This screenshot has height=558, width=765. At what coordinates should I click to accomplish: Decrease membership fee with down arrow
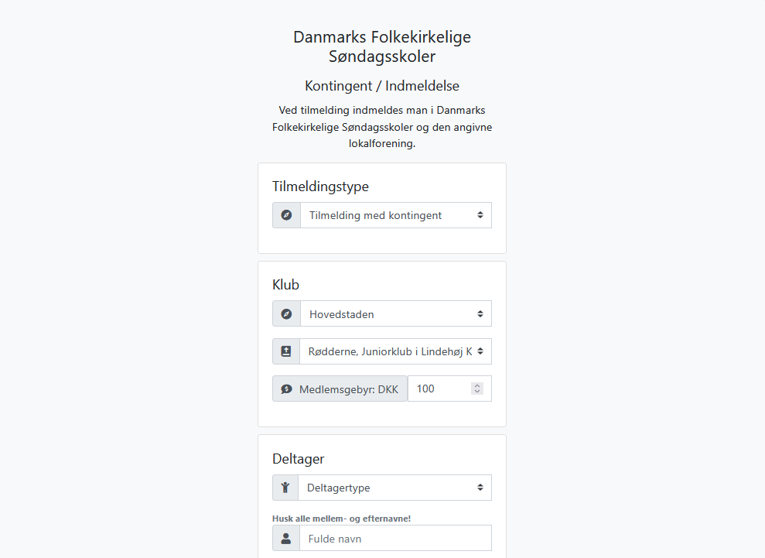477,392
